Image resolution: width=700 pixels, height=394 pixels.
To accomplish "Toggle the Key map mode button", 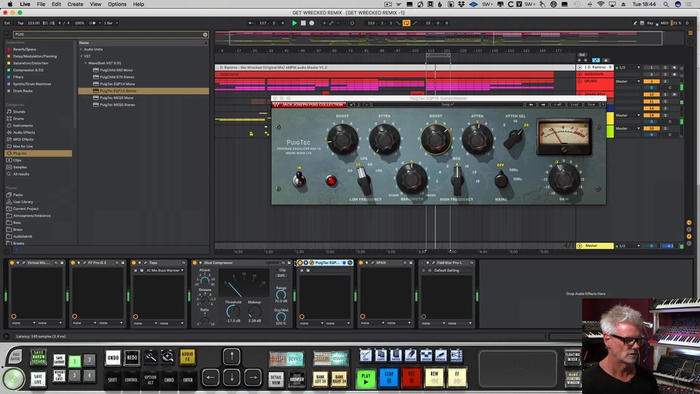I will tap(650, 23).
